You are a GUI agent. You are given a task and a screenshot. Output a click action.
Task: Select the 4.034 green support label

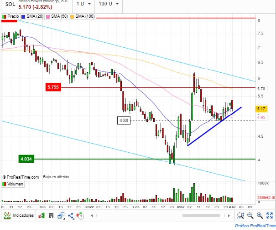coord(26,159)
